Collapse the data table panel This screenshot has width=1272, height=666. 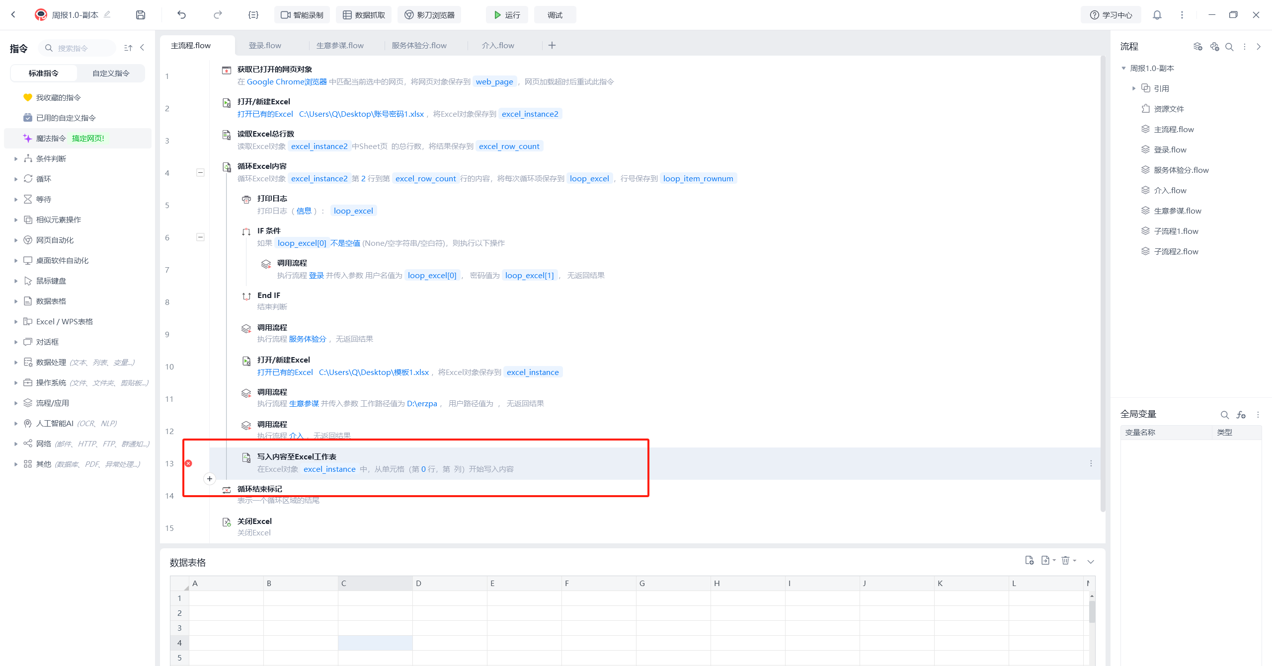tap(1091, 562)
